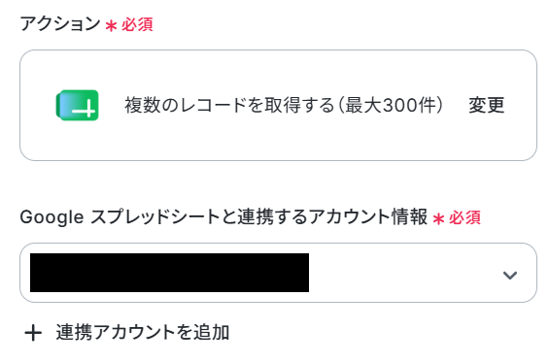Screen dimensions: 549x362
Task: Expand the account dropdown chevron arrow
Action: pyautogui.click(x=510, y=276)
